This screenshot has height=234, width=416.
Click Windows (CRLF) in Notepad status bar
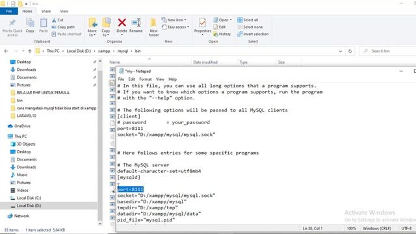point(377,228)
